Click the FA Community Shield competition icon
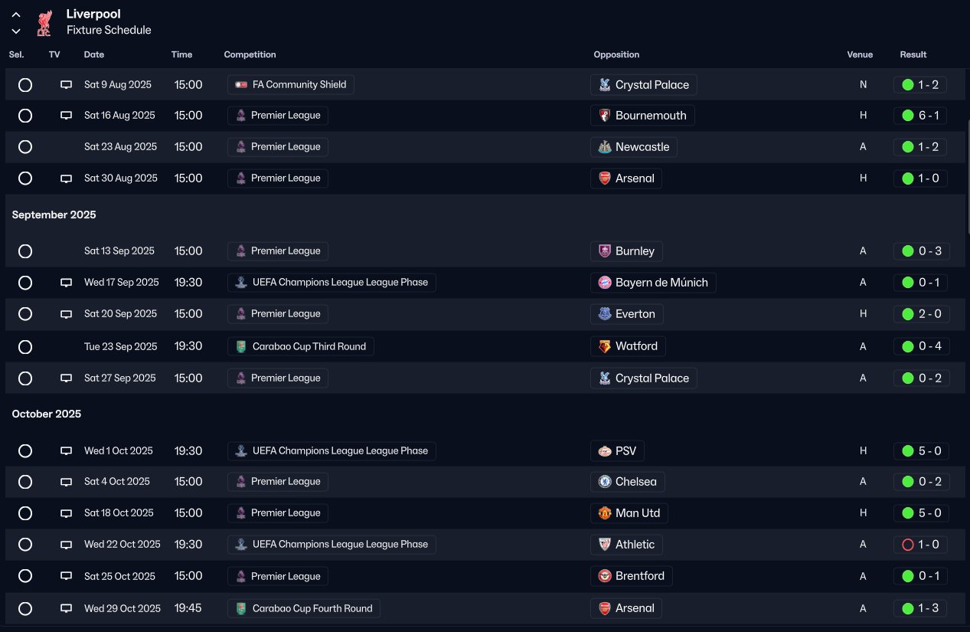Viewport: 970px width, 632px height. (x=241, y=85)
